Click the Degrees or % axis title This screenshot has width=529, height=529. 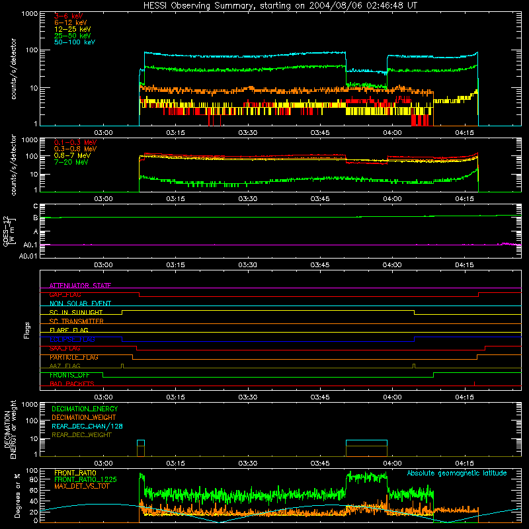[x=17, y=495]
